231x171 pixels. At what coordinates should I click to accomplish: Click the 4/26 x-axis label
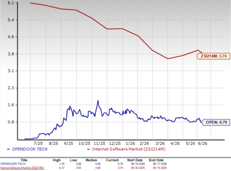[175, 143]
